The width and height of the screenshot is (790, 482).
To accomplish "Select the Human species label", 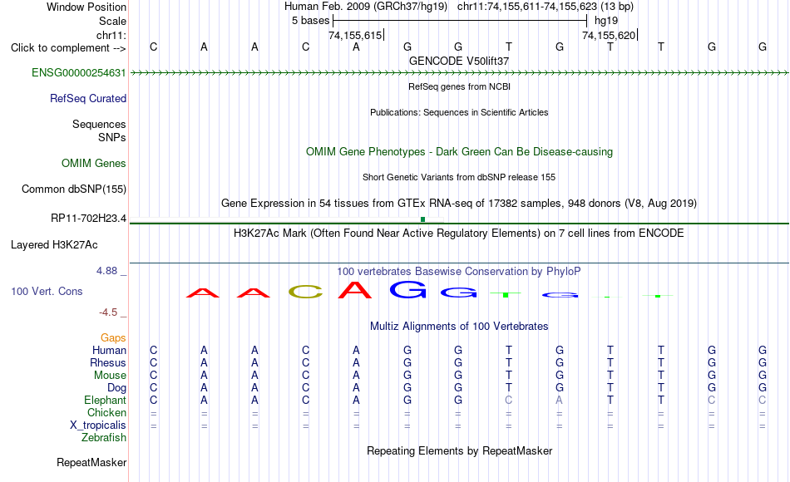I will point(109,350).
